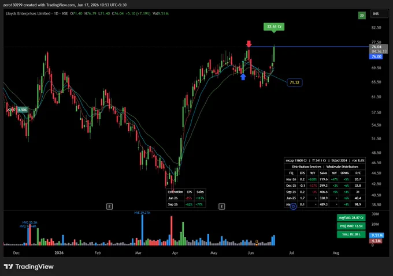393x276 pixels.
Task: Click the header text zero130299 created with TradingView.com
Action: click(39, 5)
